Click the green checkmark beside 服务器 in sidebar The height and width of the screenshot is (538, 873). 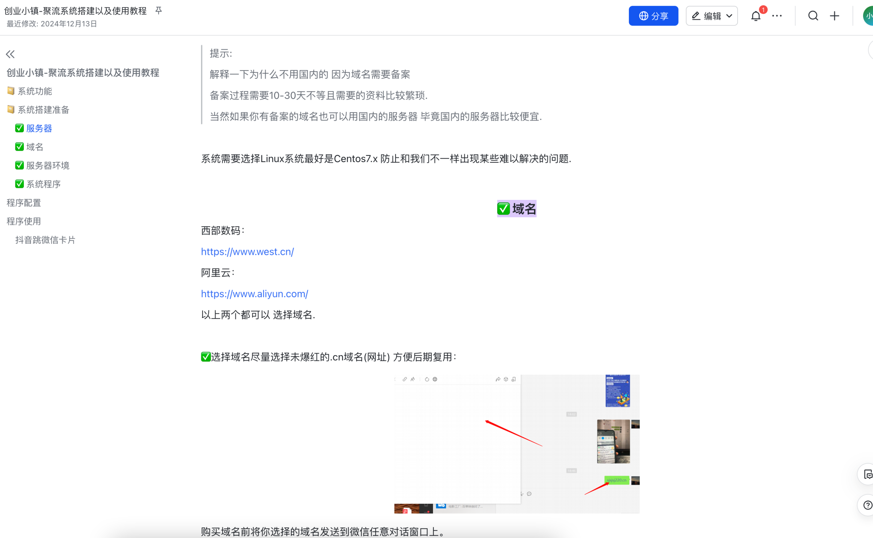point(19,128)
